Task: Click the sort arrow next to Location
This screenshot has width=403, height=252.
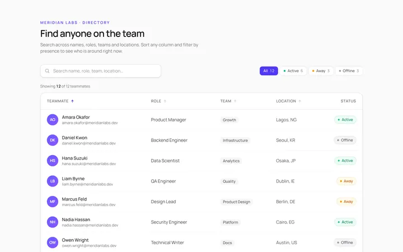Action: (299, 101)
